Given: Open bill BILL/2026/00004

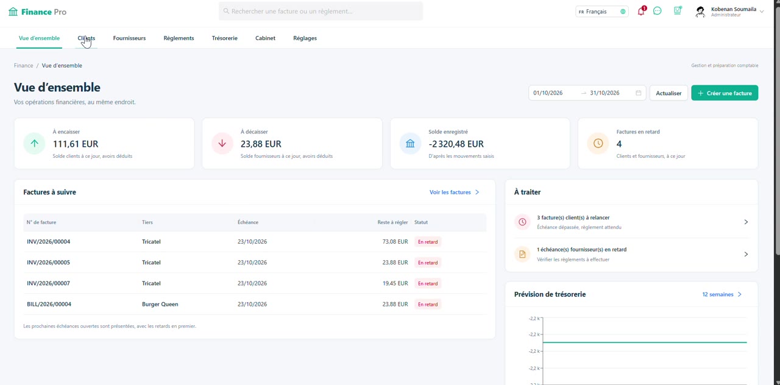Looking at the screenshot, I should [x=49, y=304].
